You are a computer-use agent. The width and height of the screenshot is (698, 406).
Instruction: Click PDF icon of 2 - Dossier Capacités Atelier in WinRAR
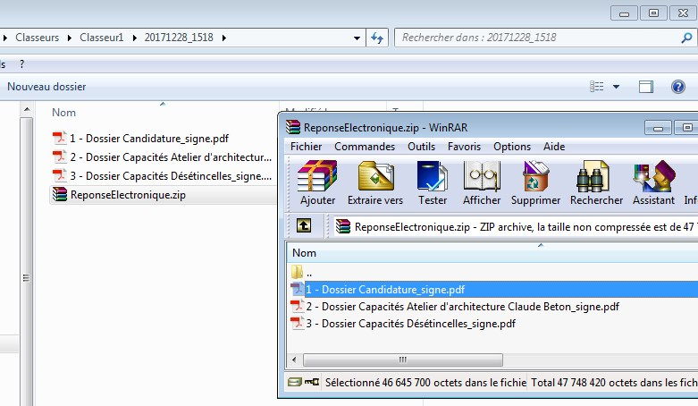pyautogui.click(x=297, y=306)
